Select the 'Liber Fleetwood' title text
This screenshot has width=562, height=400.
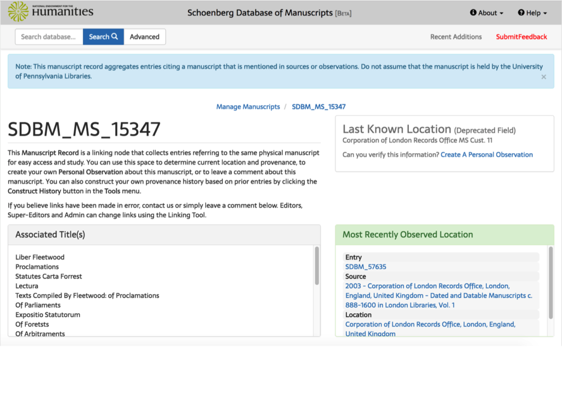click(x=40, y=257)
